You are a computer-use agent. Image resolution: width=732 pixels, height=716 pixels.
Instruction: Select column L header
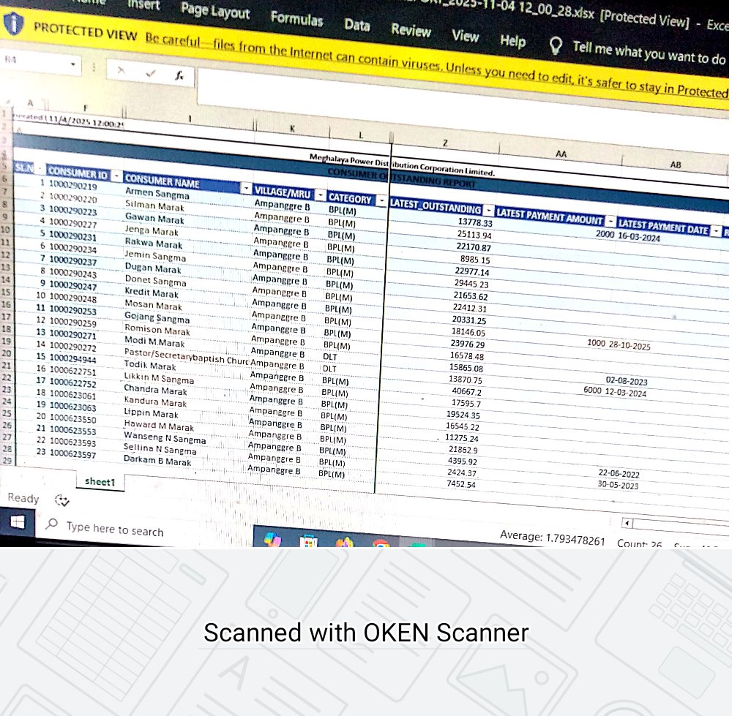[x=360, y=135]
